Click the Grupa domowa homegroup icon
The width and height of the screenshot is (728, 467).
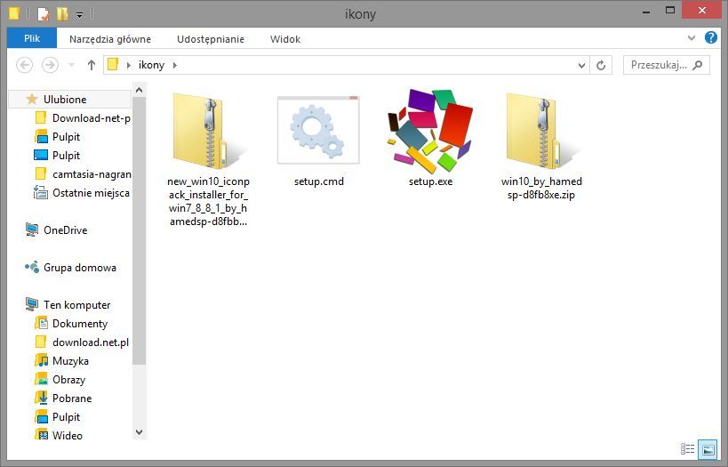coord(32,267)
